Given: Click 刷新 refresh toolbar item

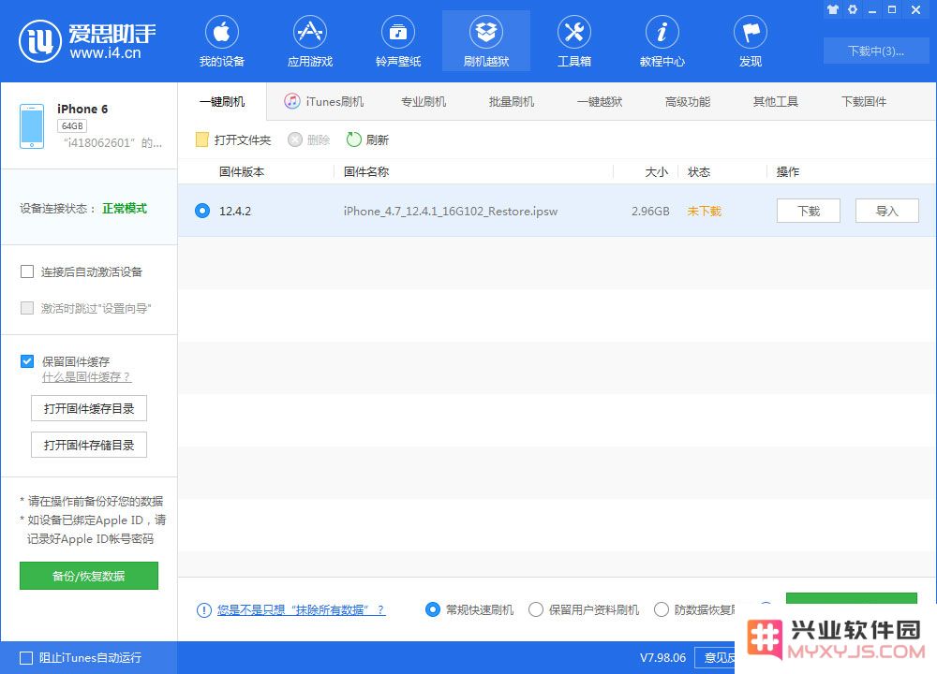Looking at the screenshot, I should [x=367, y=139].
